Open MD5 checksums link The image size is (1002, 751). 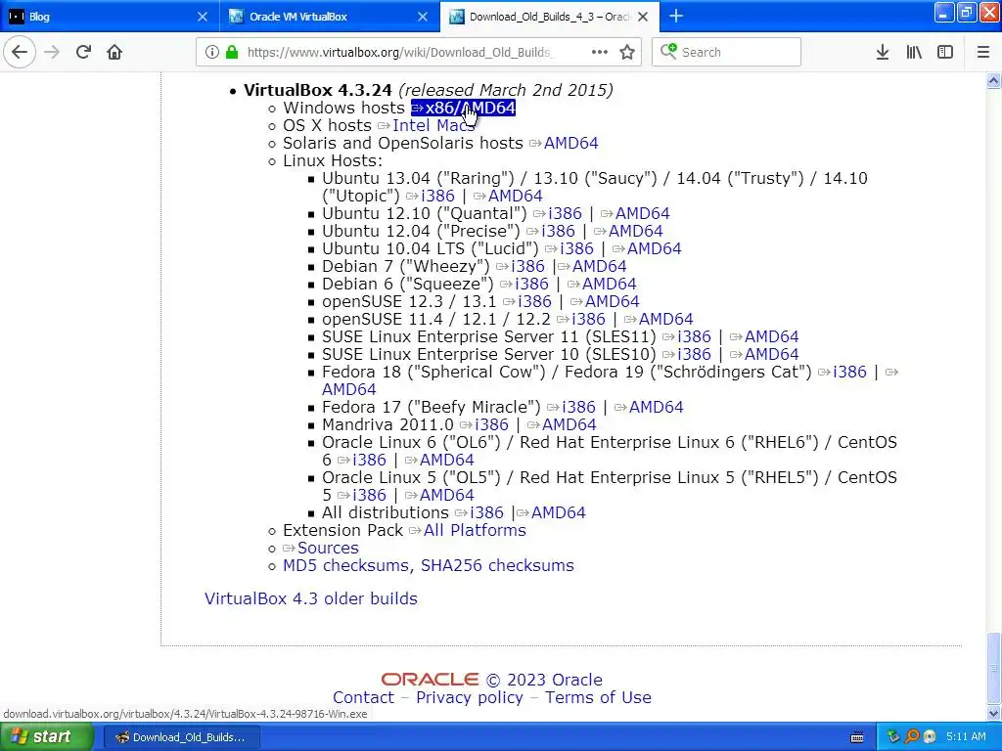345,566
